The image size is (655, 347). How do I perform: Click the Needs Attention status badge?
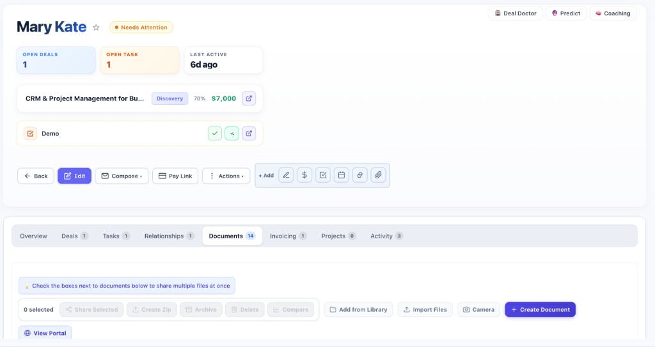[141, 27]
